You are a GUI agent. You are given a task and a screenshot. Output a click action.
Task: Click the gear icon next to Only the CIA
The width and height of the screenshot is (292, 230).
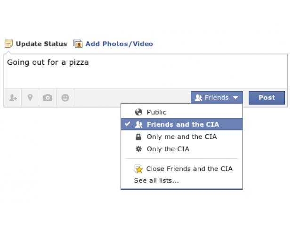[x=138, y=149]
